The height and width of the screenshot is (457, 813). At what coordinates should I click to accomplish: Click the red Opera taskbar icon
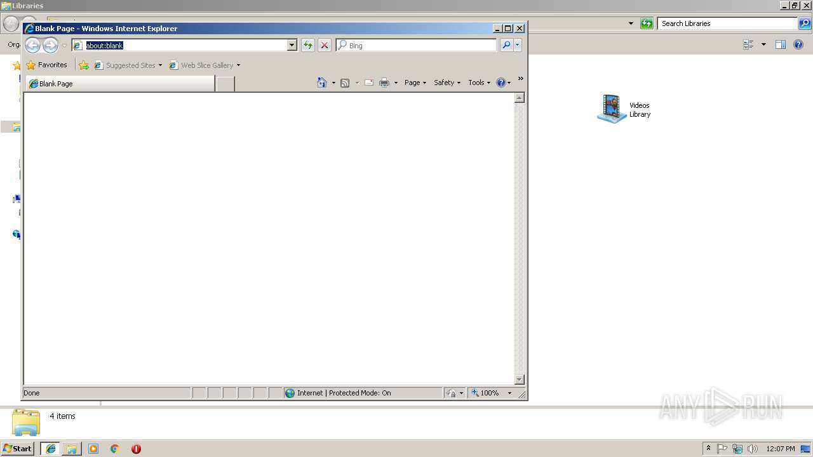click(x=136, y=449)
